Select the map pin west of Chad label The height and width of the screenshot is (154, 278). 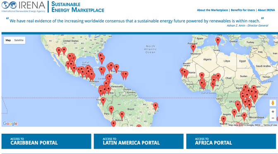point(218,77)
